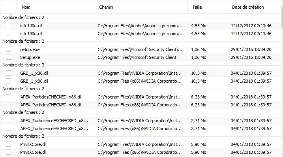Tick the lowercase setup.exe checkbox
The width and height of the screenshot is (283, 157).
pos(8,49)
